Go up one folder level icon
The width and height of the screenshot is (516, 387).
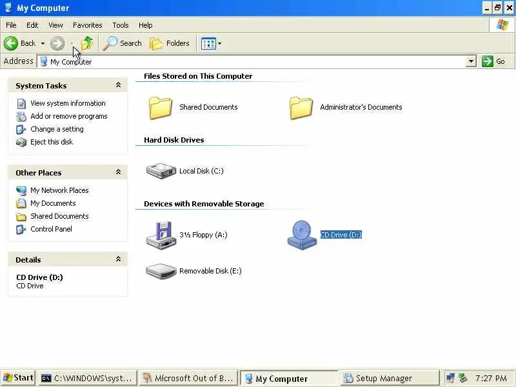(87, 43)
